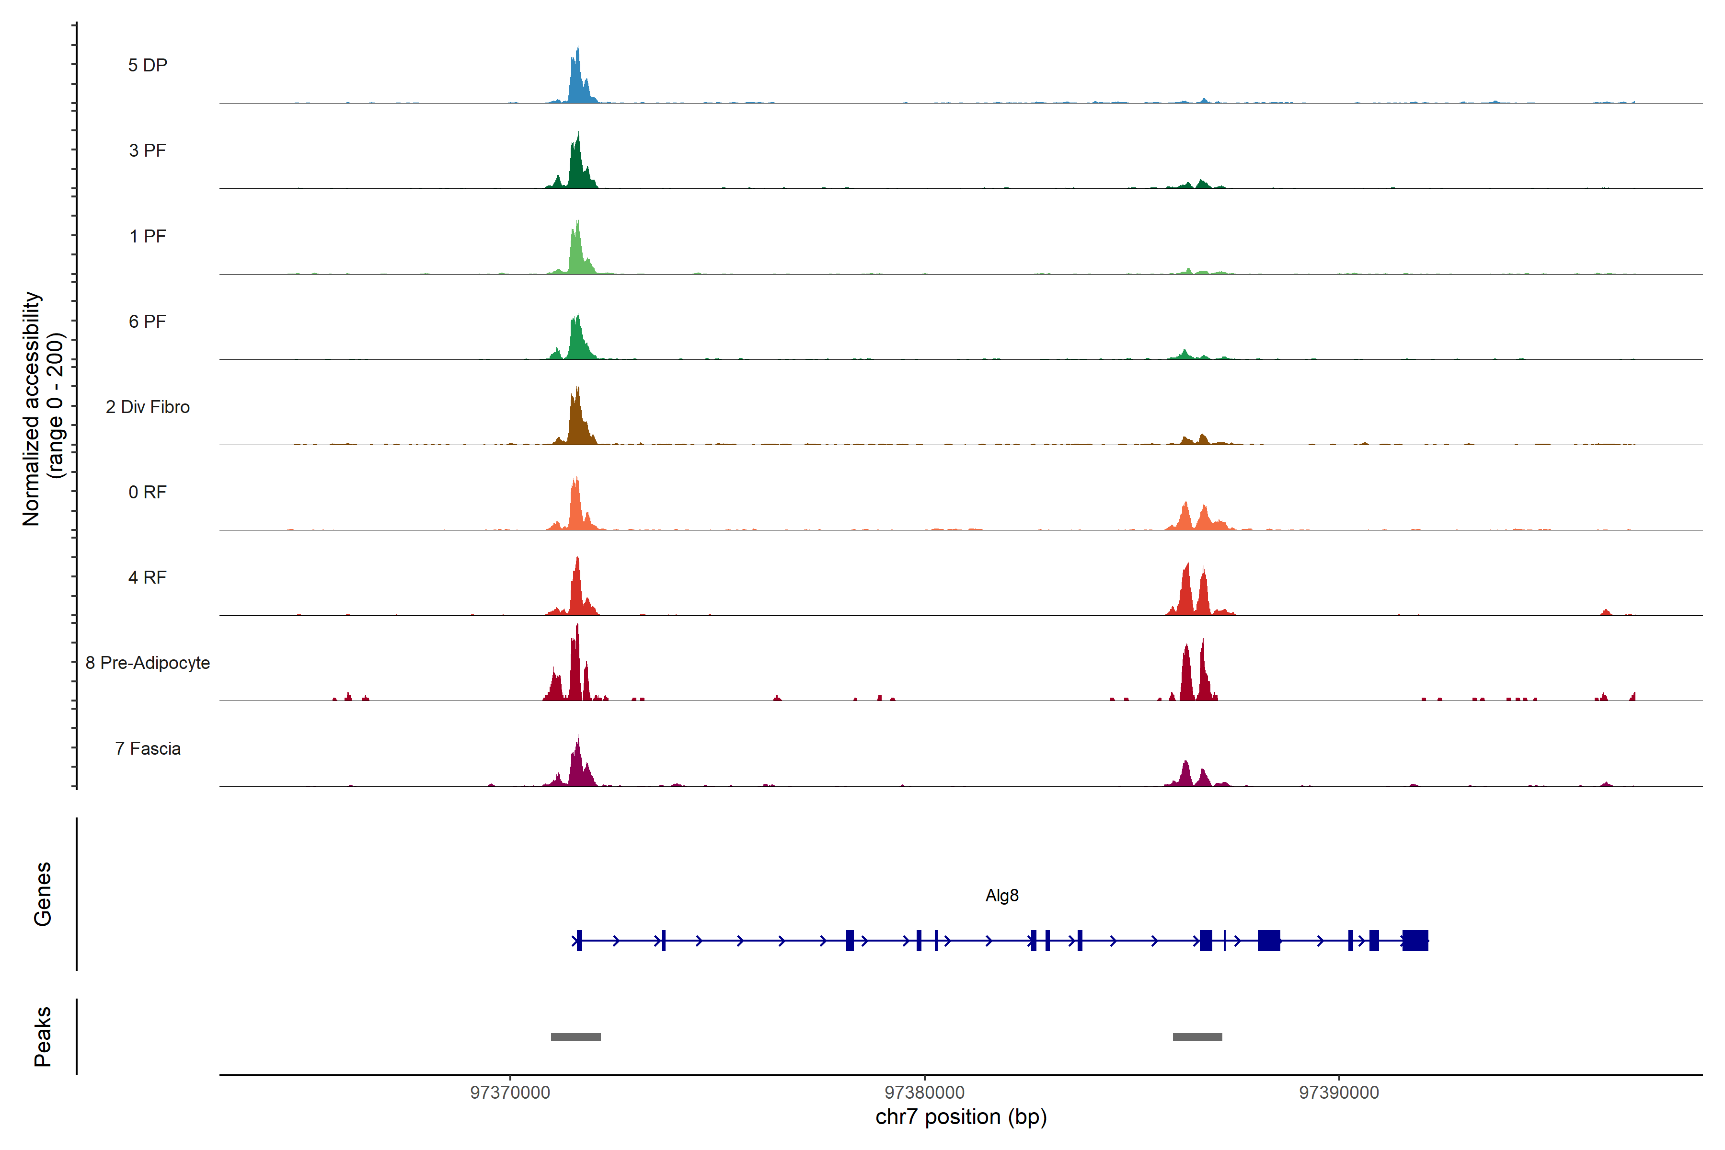Click the 3 PF track label

pyautogui.click(x=148, y=150)
